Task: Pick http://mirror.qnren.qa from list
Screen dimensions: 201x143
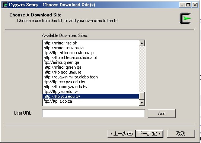Action: click(x=90, y=67)
